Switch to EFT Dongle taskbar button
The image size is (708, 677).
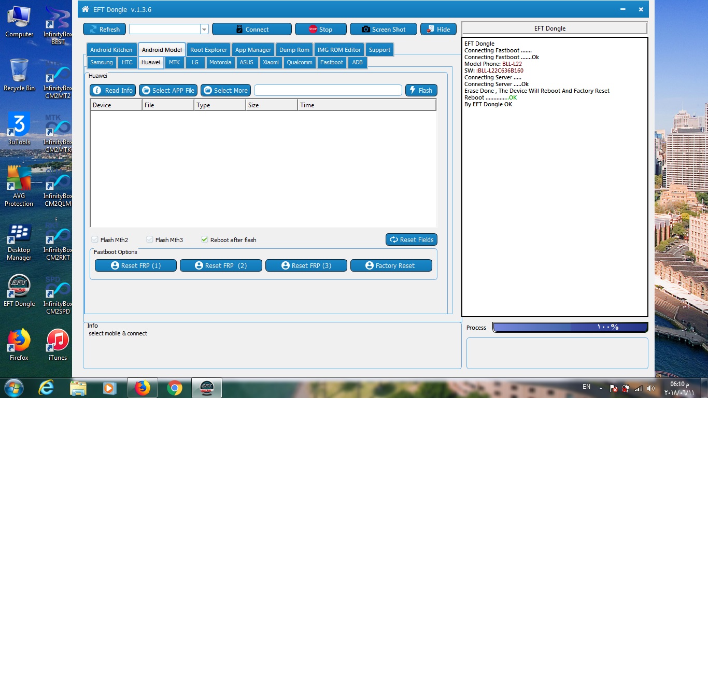(x=207, y=388)
